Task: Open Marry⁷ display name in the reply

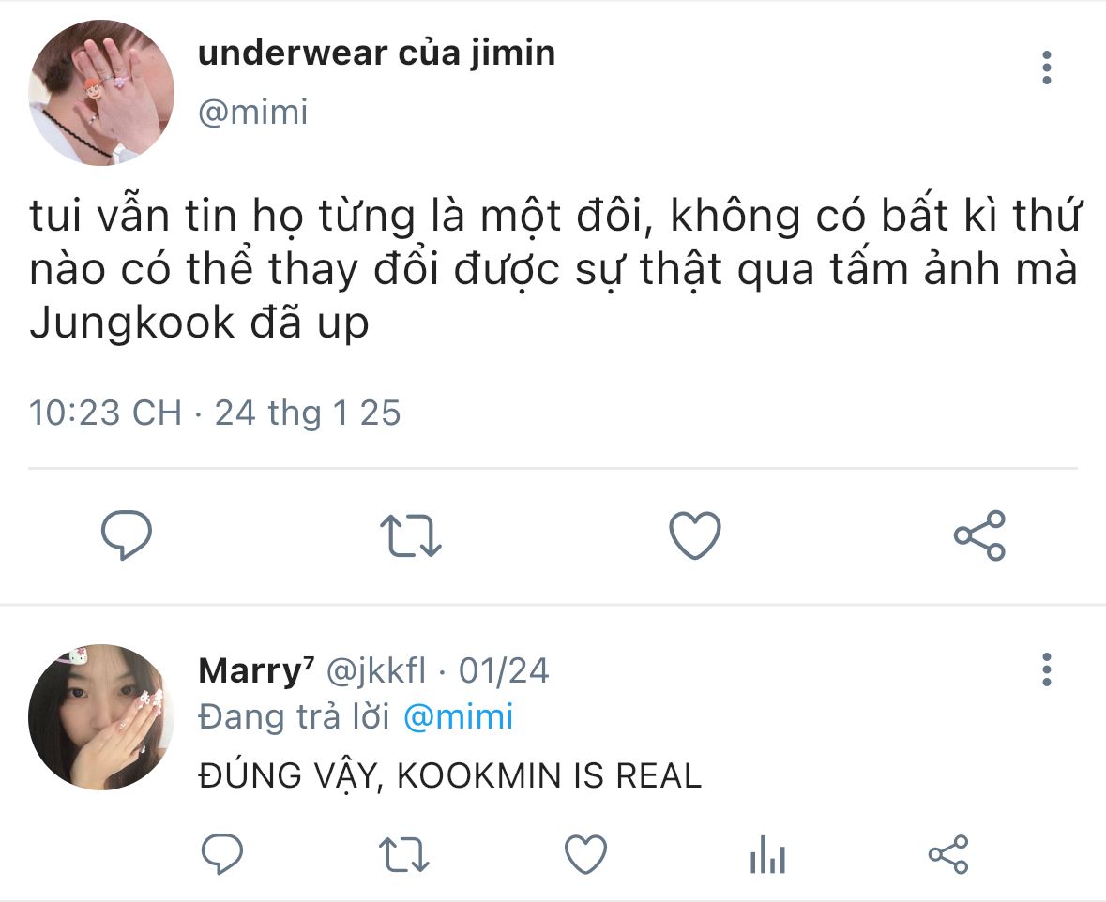Action: (x=256, y=670)
